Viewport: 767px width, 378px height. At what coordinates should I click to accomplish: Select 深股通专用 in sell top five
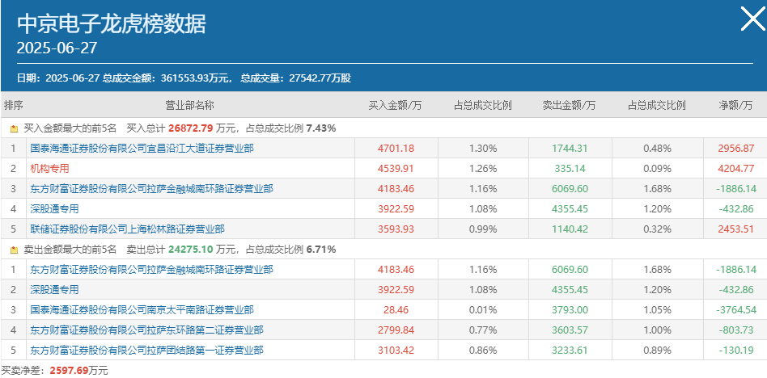(x=54, y=290)
